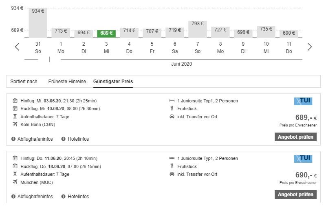326x206 pixels.
Task: Click the month timeline divider marker
Action: [49, 60]
